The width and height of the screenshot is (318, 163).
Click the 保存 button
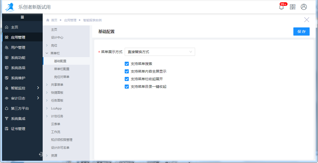point(301,31)
